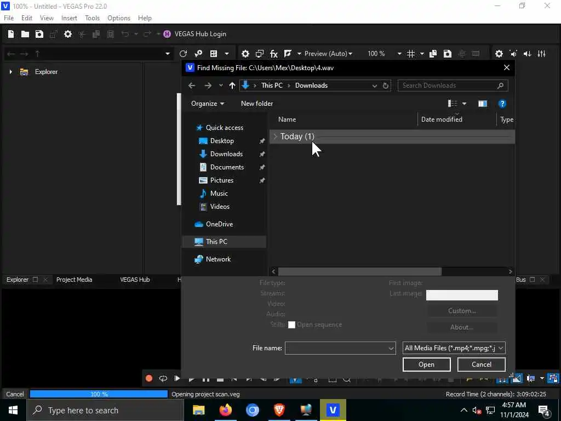Open the Preview (Auto) quality dropdown
561x421 pixels.
click(x=328, y=54)
